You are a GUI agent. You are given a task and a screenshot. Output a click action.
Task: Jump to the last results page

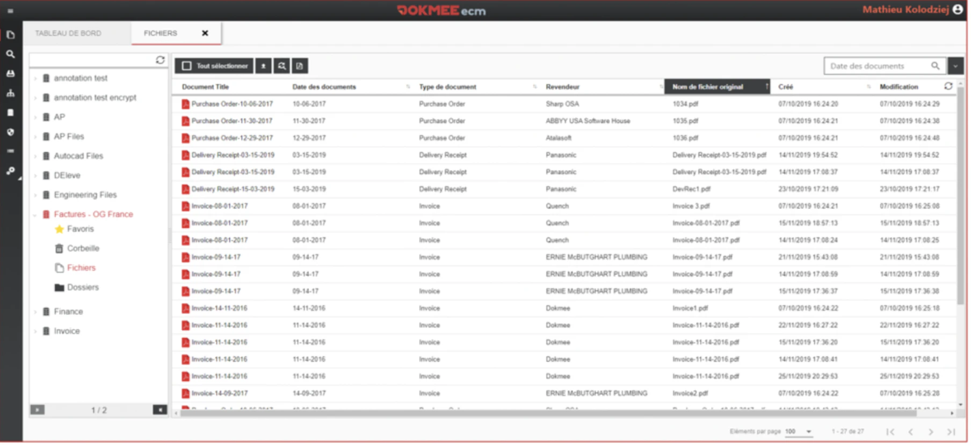coord(951,432)
